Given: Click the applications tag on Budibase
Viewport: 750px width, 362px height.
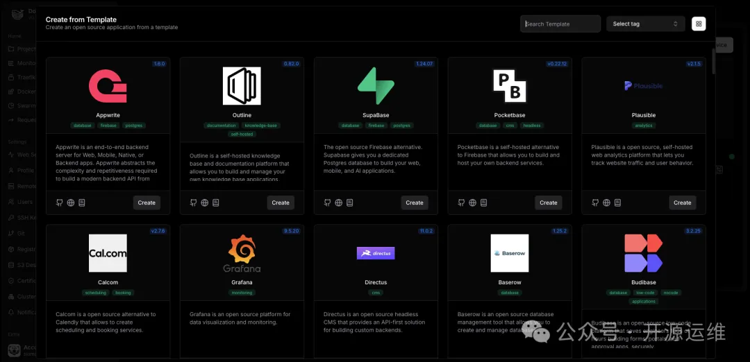Looking at the screenshot, I should (644, 302).
